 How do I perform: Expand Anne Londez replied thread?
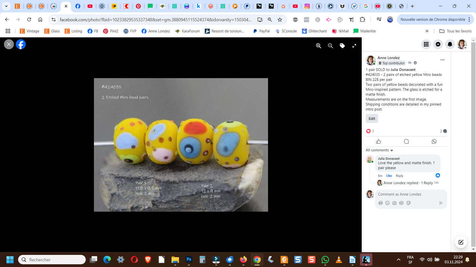click(x=408, y=183)
